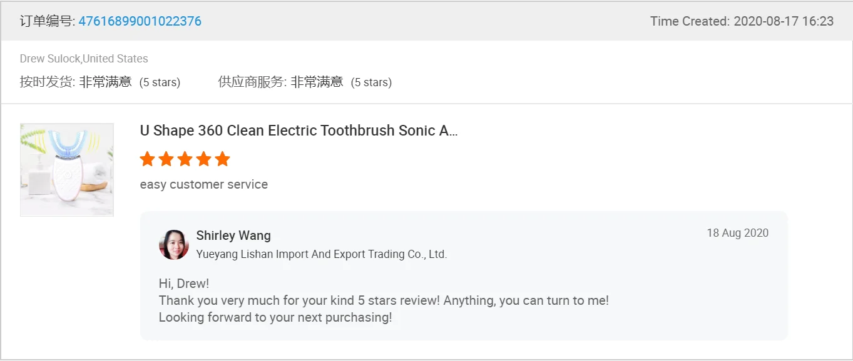
Task: Click the first orange rating star
Action: (148, 159)
